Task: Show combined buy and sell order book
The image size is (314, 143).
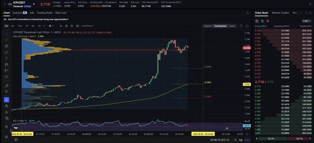Action: click(x=257, y=21)
